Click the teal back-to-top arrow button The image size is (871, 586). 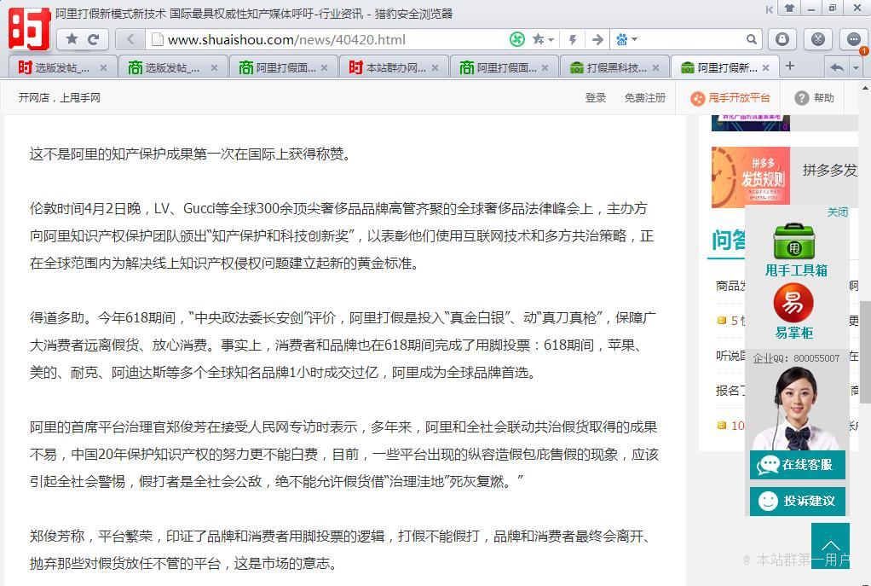coord(830,545)
